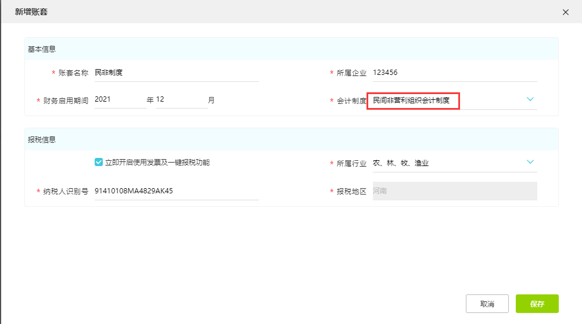
Task: Expand the 会计制度 dropdown arrow
Action: tap(530, 99)
